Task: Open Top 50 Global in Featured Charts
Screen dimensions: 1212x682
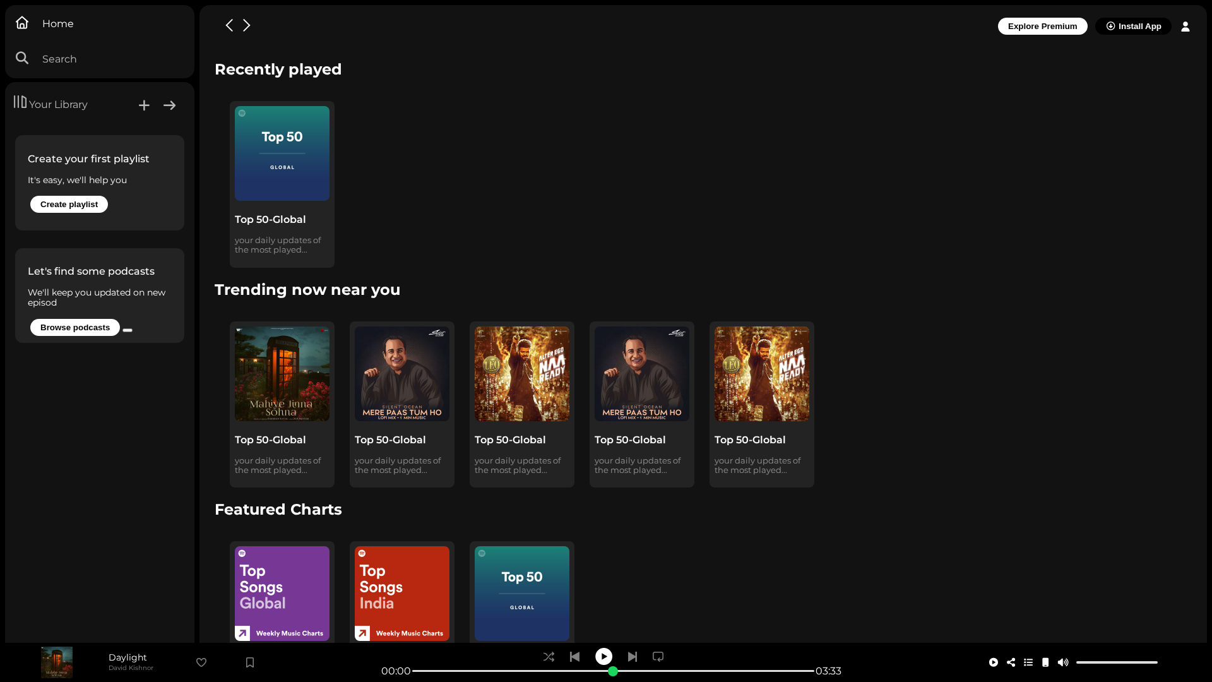Action: [x=522, y=594]
